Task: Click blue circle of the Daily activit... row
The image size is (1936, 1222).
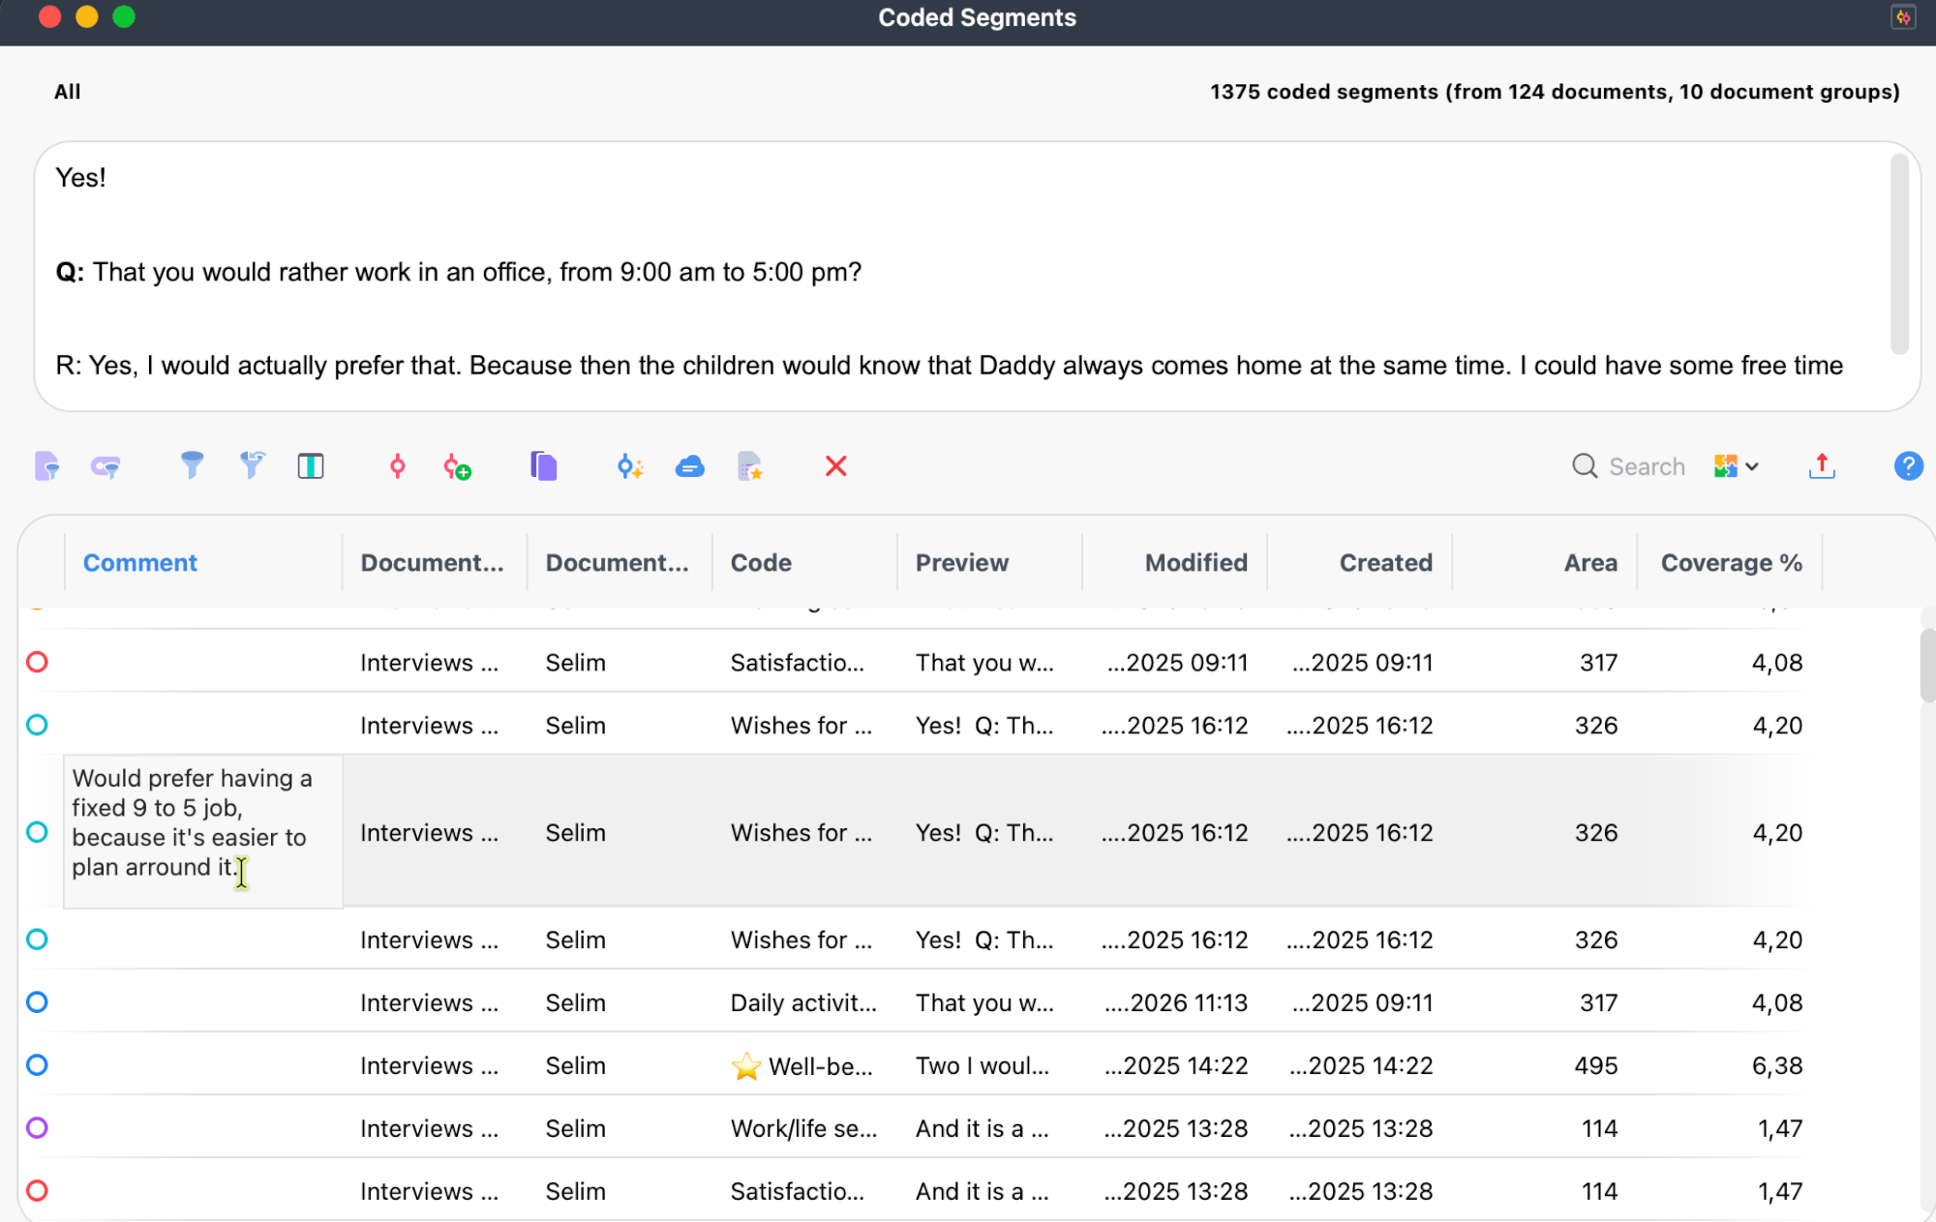Action: (37, 1002)
